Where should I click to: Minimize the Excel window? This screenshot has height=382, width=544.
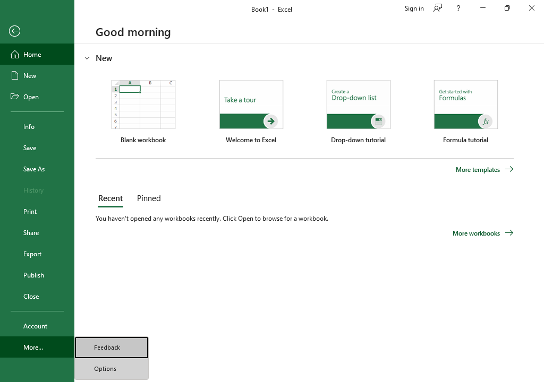[x=482, y=8]
